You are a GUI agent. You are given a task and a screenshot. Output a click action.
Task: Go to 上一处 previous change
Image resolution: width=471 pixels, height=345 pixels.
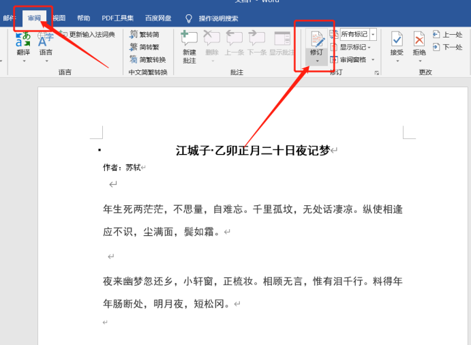point(448,35)
